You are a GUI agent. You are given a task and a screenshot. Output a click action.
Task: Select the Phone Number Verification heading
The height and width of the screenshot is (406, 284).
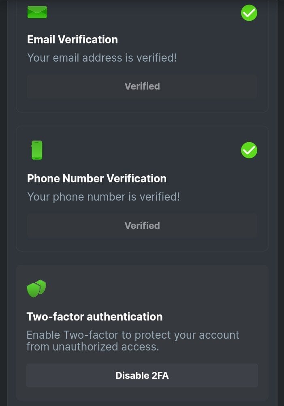pos(97,179)
